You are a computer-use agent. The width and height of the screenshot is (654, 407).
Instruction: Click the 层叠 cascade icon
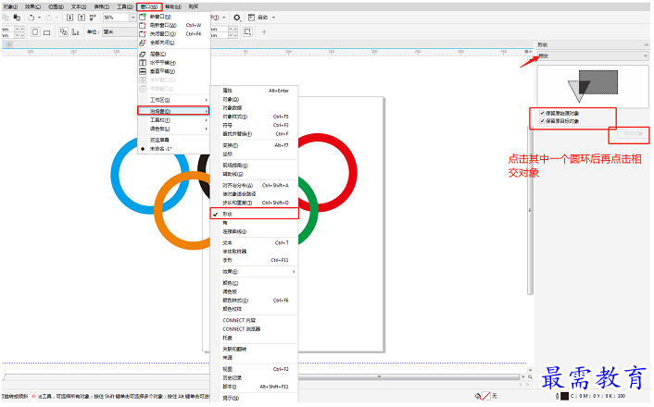click(143, 55)
